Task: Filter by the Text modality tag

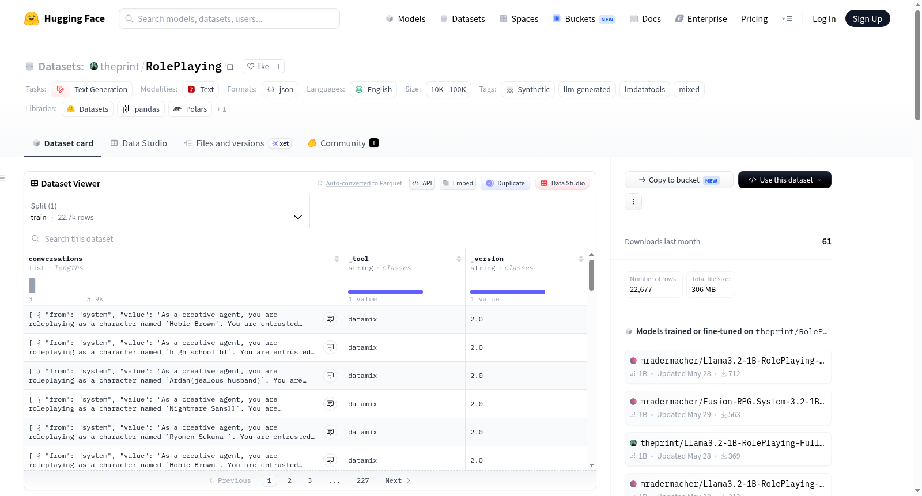Action: (201, 89)
